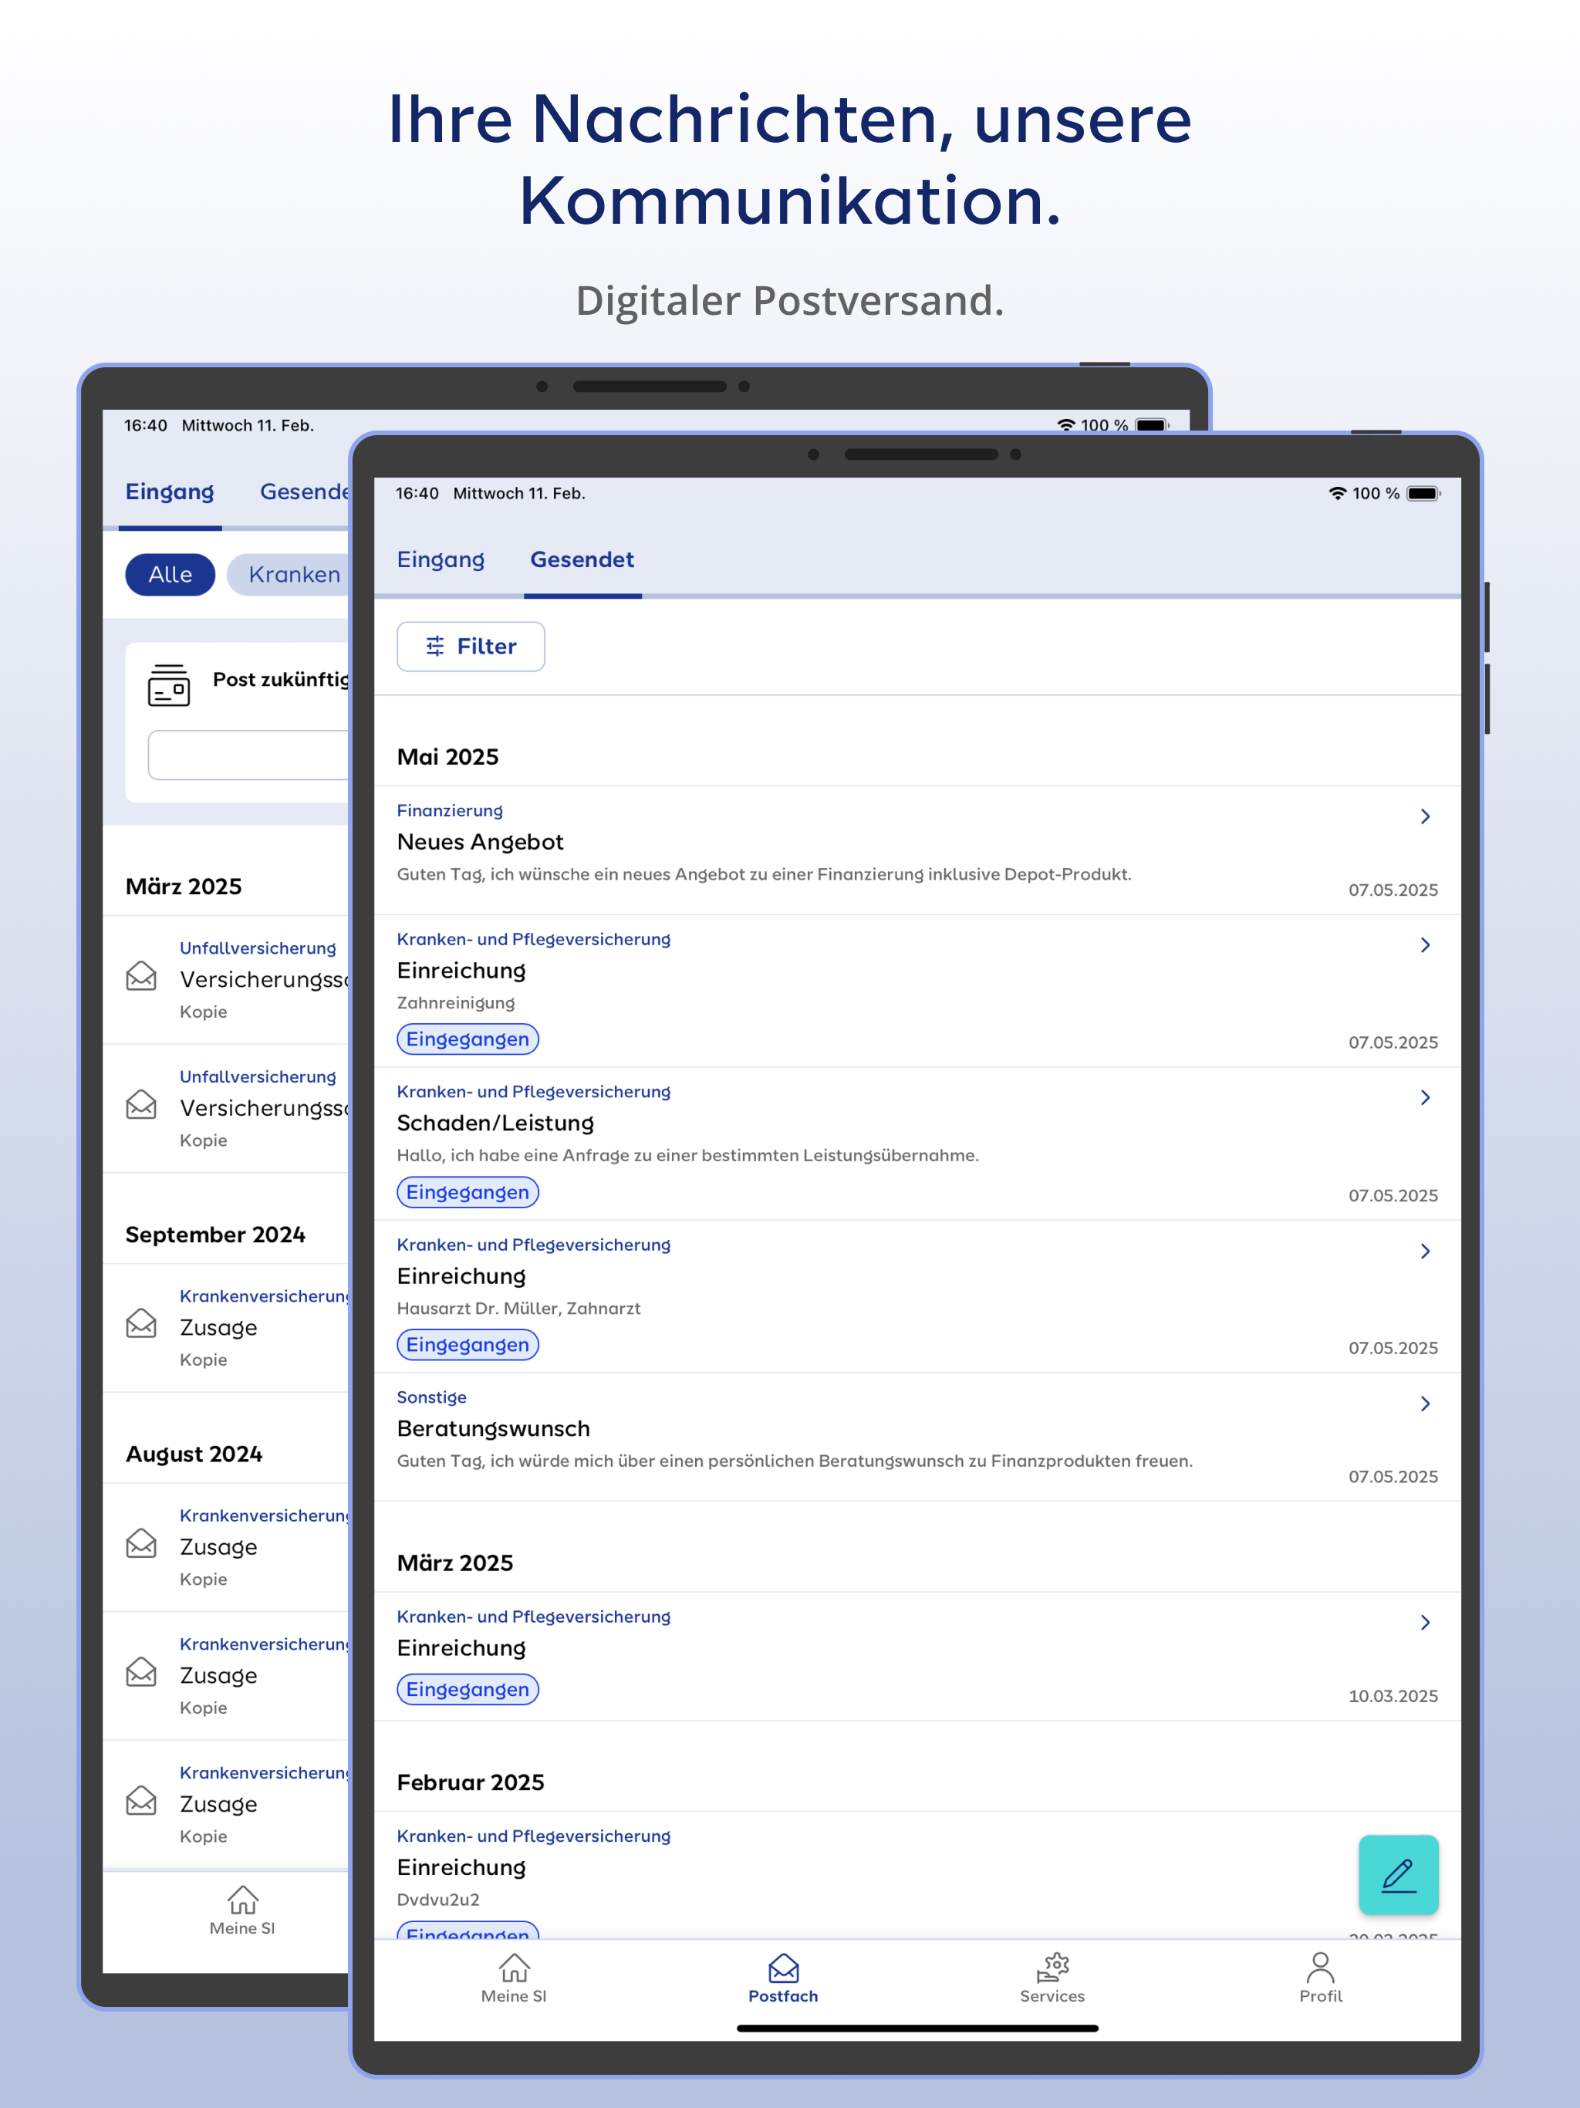
Task: Click the envelope icon under September 2024
Action: 141,1324
